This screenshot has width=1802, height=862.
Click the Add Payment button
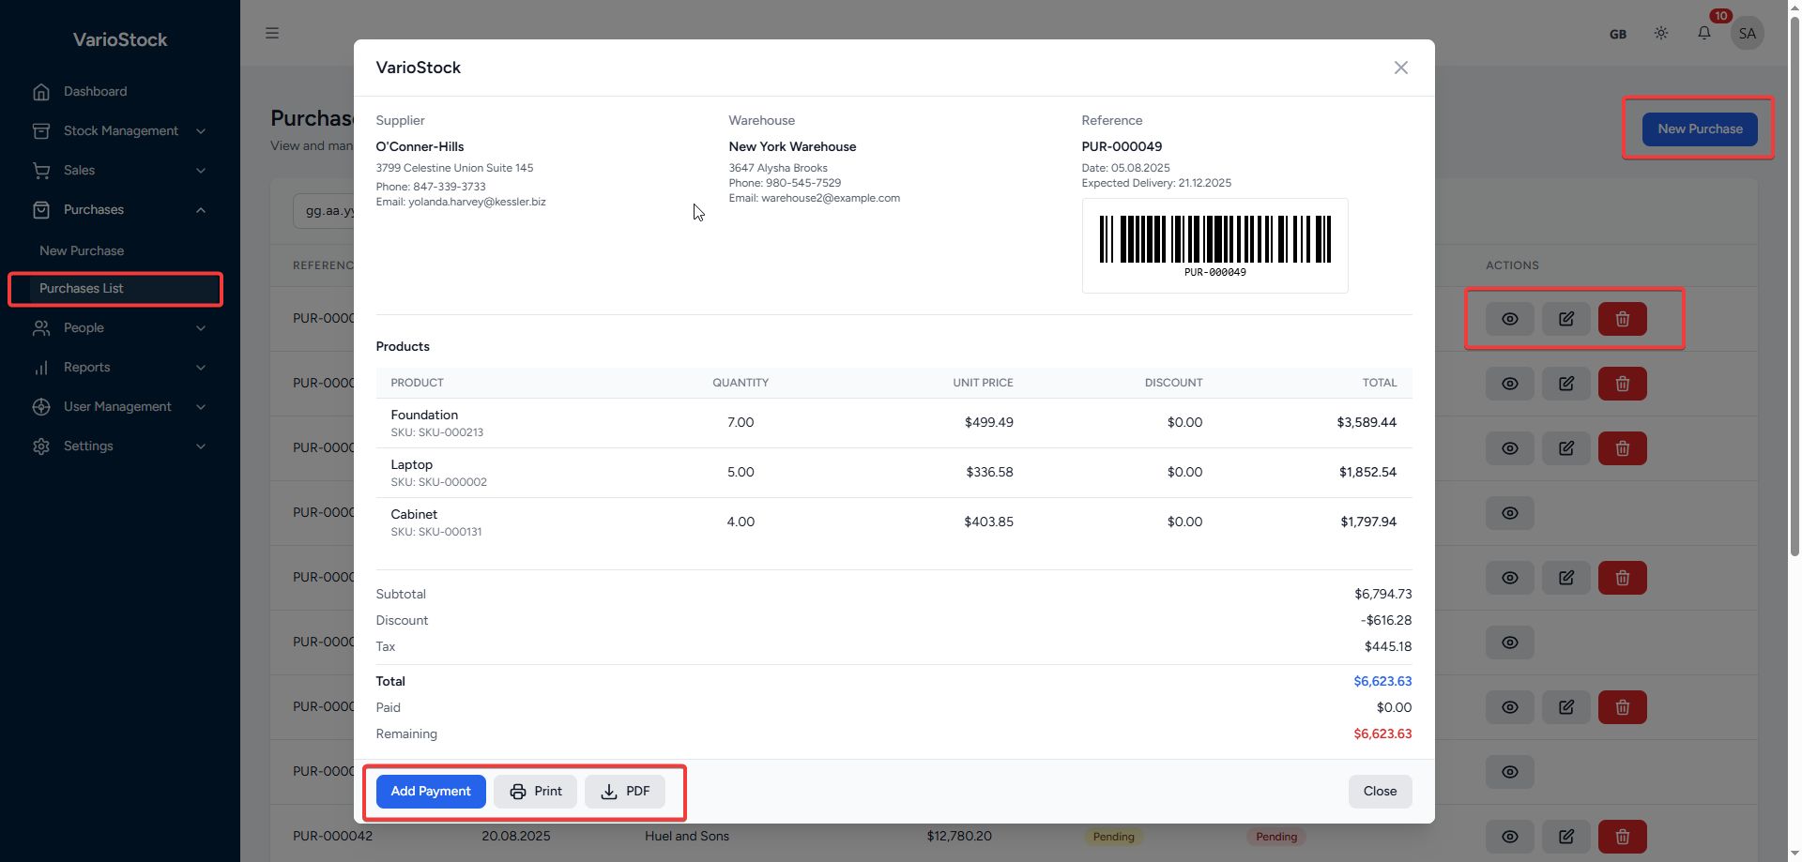point(431,791)
